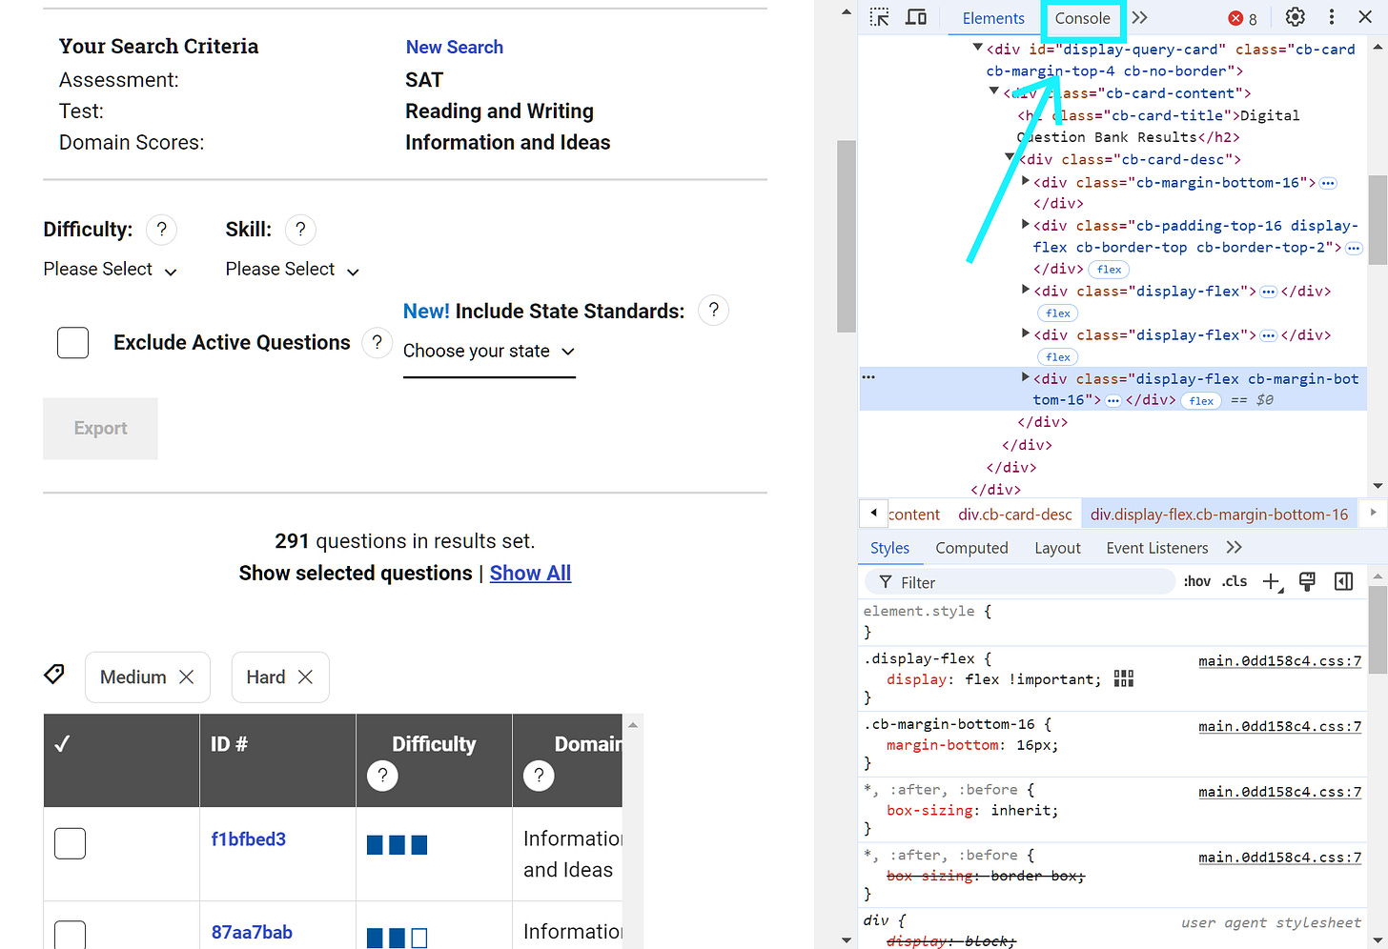Click the tag icon beside filter chips

(x=54, y=675)
